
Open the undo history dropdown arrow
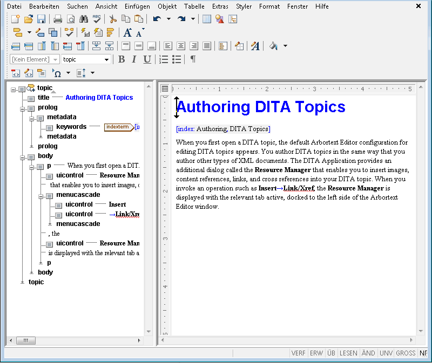pos(168,19)
